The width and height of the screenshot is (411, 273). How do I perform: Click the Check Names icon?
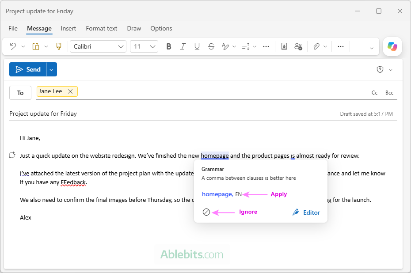tap(298, 46)
